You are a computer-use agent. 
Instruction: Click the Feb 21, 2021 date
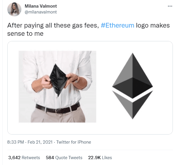(x=40, y=142)
